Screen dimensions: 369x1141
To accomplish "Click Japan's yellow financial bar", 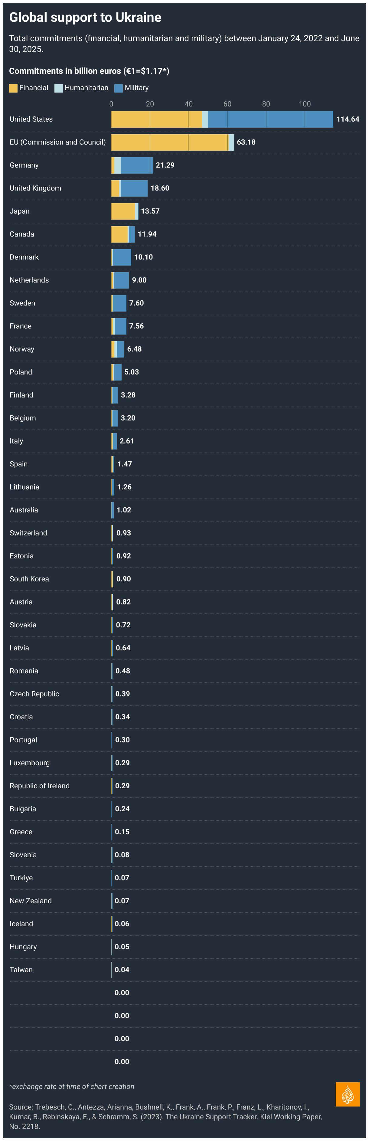I will pyautogui.click(x=123, y=211).
